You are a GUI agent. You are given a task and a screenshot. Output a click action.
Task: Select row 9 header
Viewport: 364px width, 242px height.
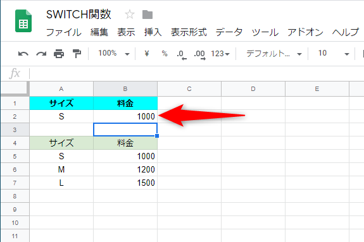click(15, 209)
